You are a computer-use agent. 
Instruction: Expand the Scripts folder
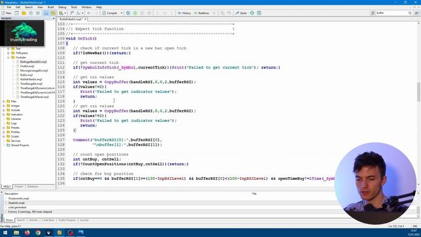pyautogui.click(x=4, y=136)
